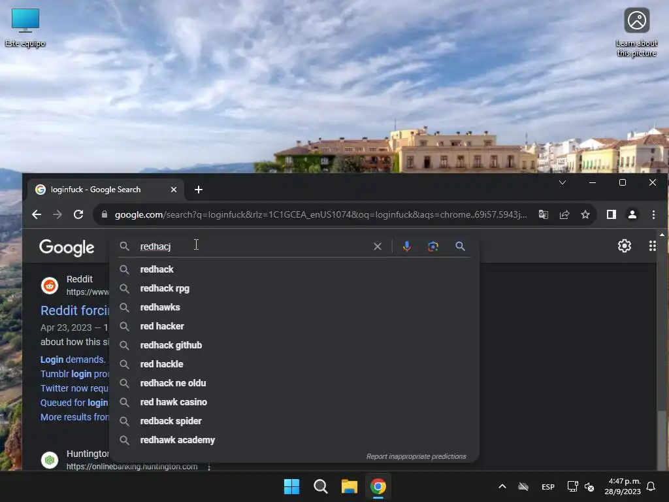Open the Windows Start menu
669x502 pixels.
coord(292,486)
